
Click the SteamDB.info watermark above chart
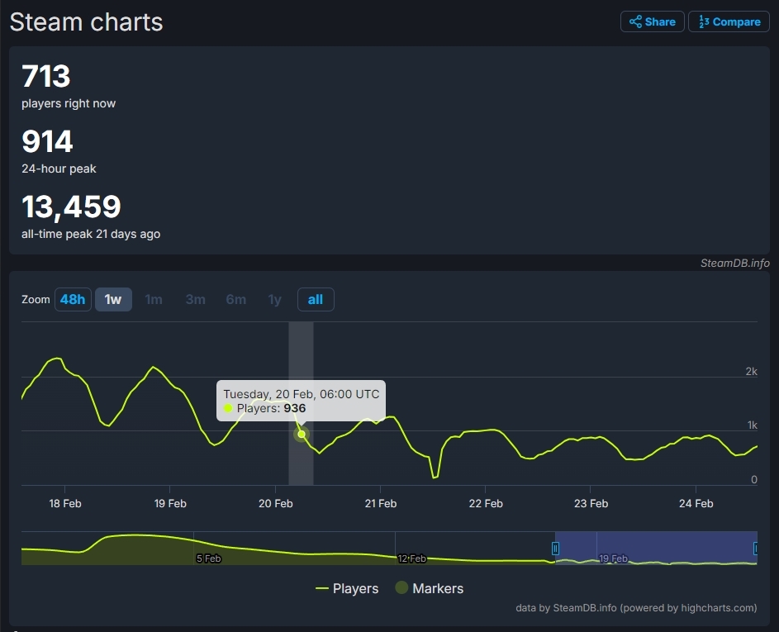coord(734,263)
